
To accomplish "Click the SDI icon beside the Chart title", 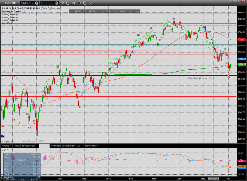I will [14, 3].
